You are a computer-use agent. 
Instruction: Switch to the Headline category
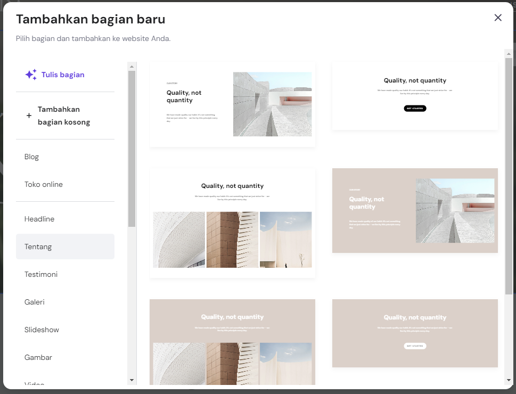[39, 219]
